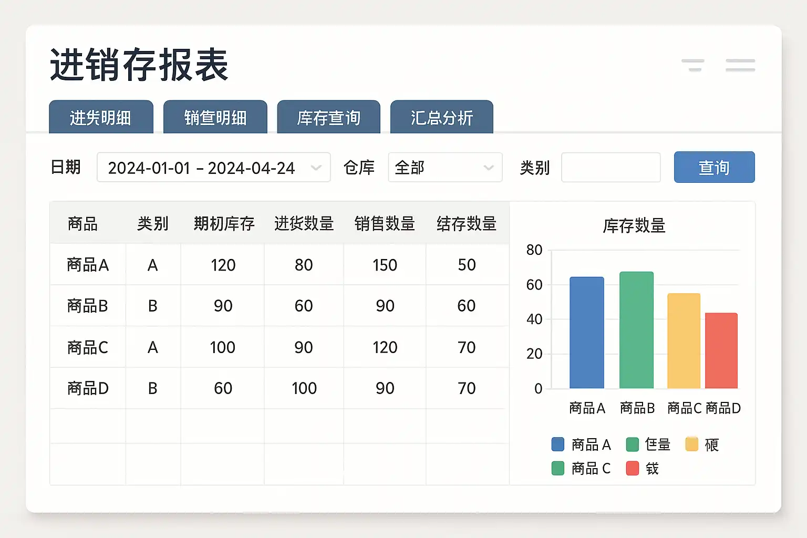
Task: Select the first tab 进货明细
Action: tap(101, 117)
